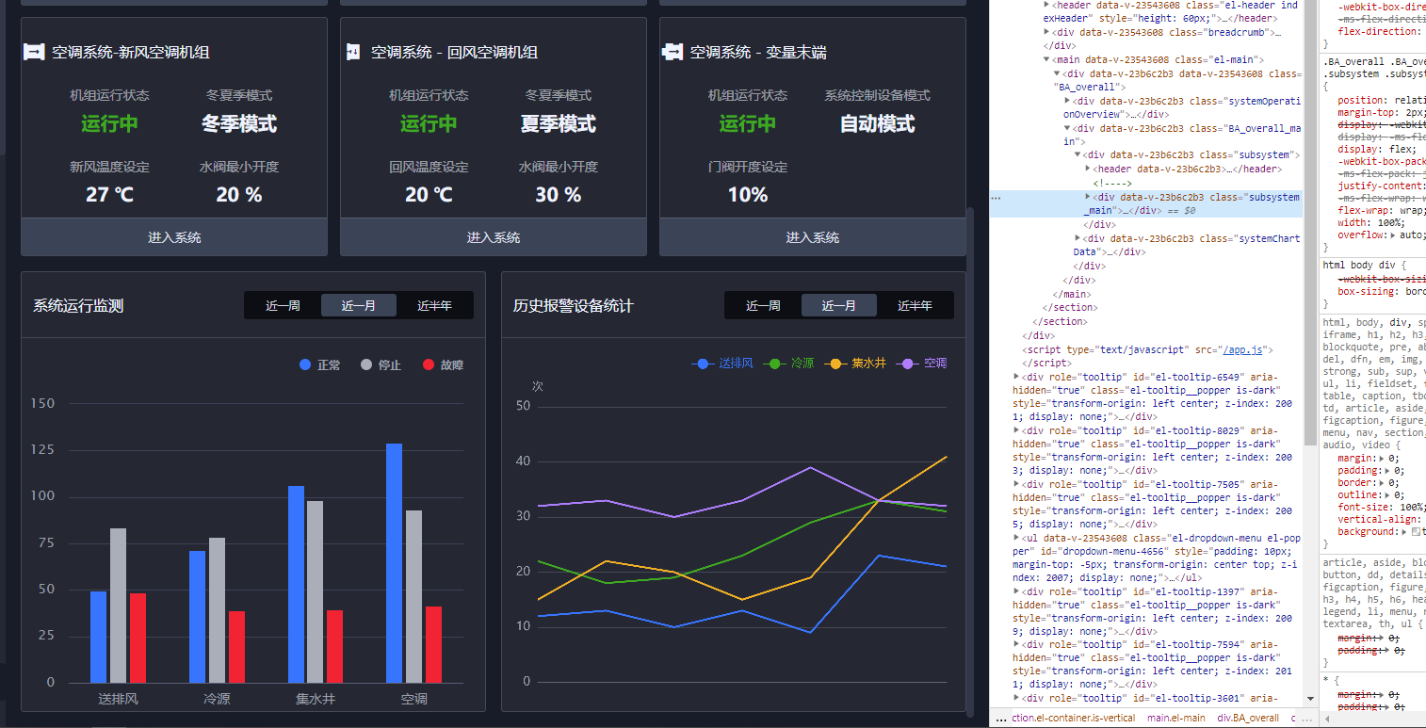Click the 新风空调机组 card title icon
The height and width of the screenshot is (728, 1426).
click(34, 52)
